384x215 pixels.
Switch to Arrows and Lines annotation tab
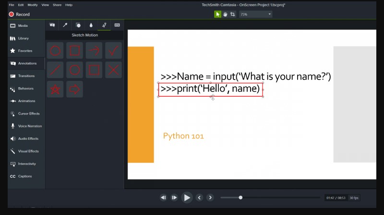pos(65,25)
